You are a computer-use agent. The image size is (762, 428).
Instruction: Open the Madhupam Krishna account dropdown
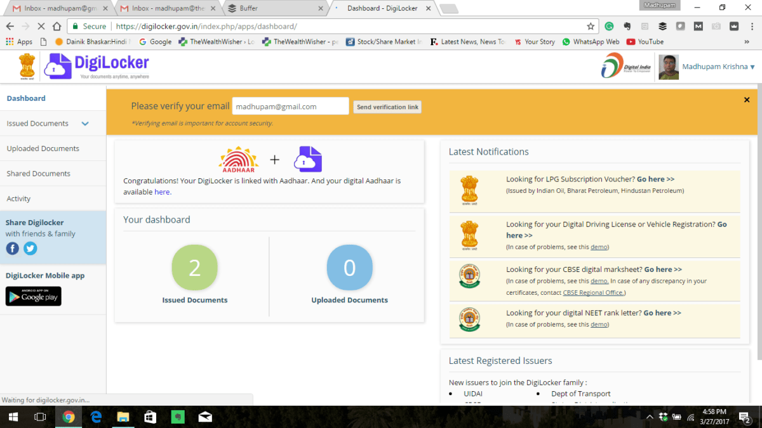click(718, 67)
